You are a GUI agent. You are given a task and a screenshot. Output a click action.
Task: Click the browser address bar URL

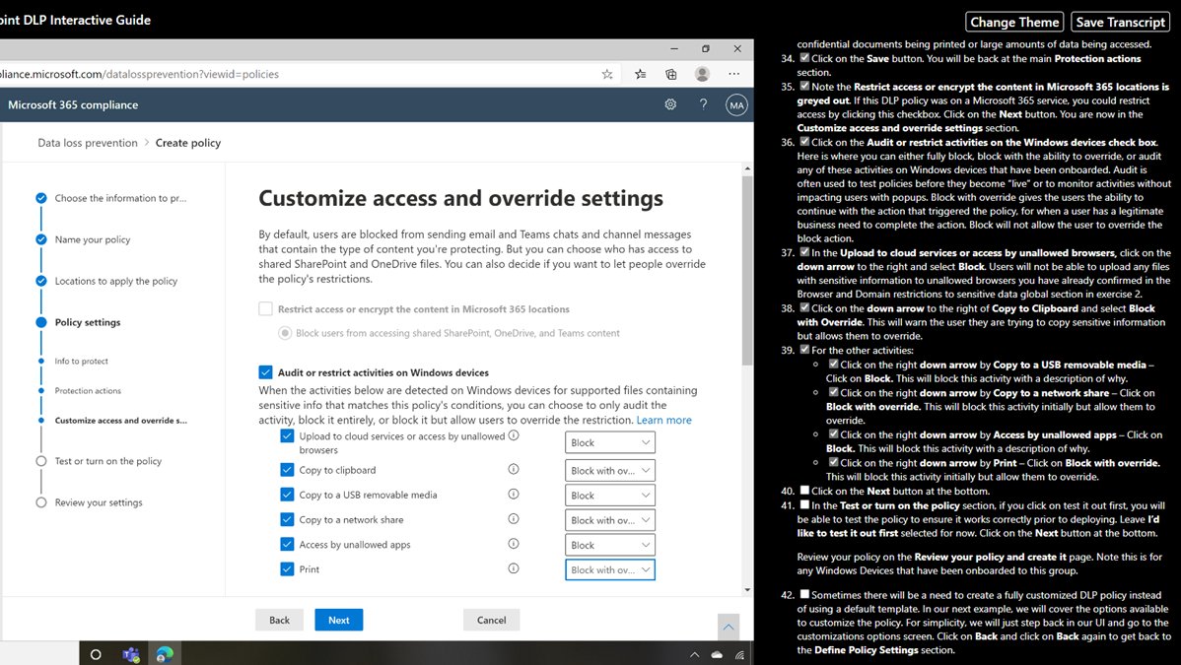[x=139, y=74]
